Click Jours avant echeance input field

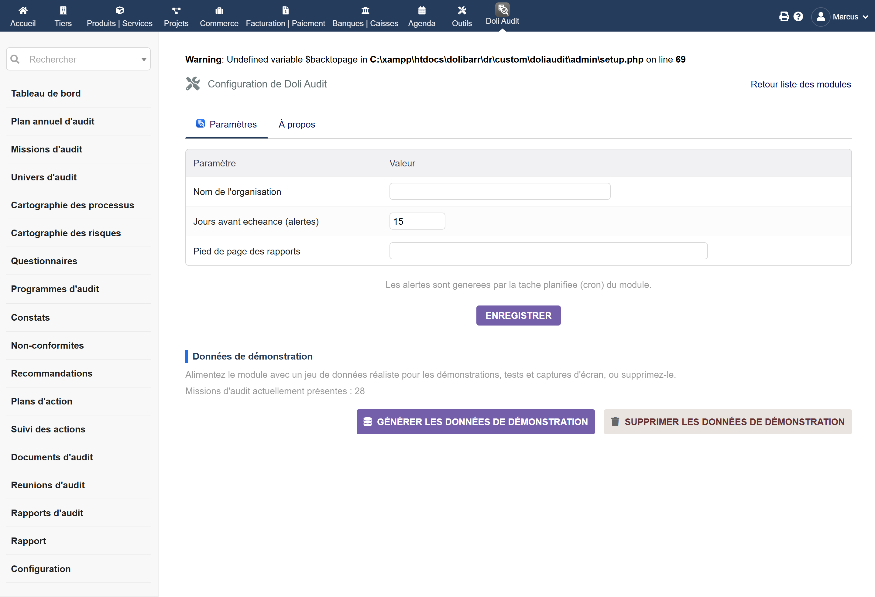pos(417,221)
